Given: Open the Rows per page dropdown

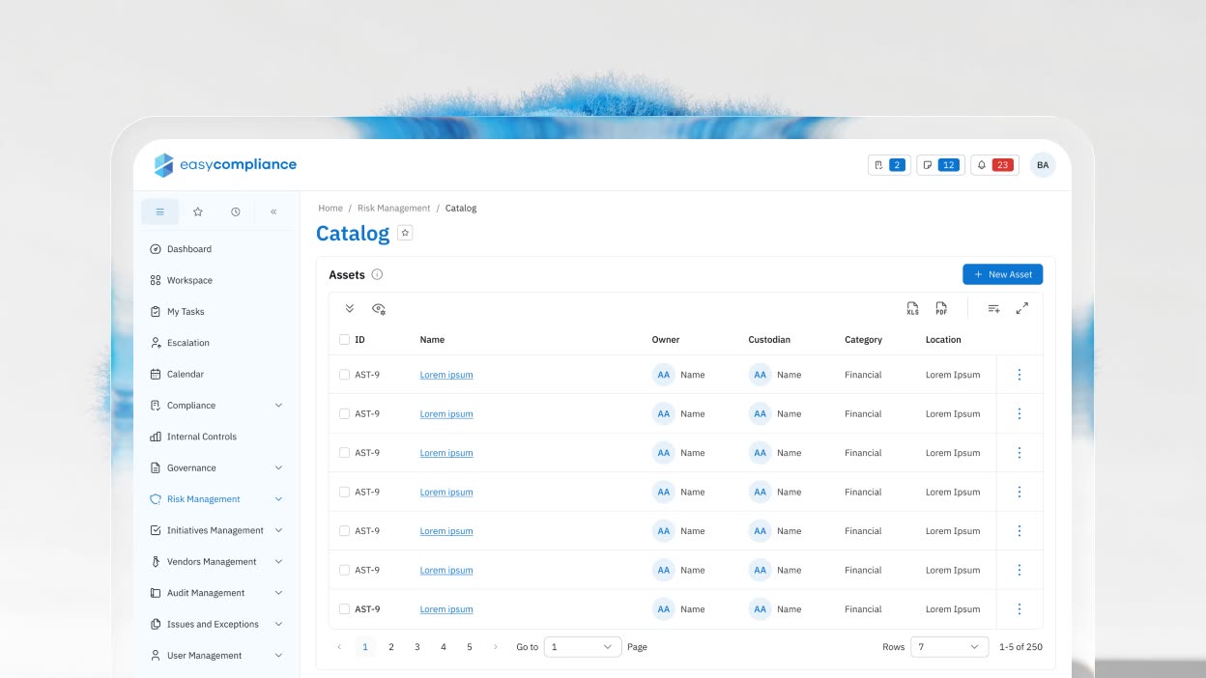Looking at the screenshot, I should pyautogui.click(x=949, y=647).
